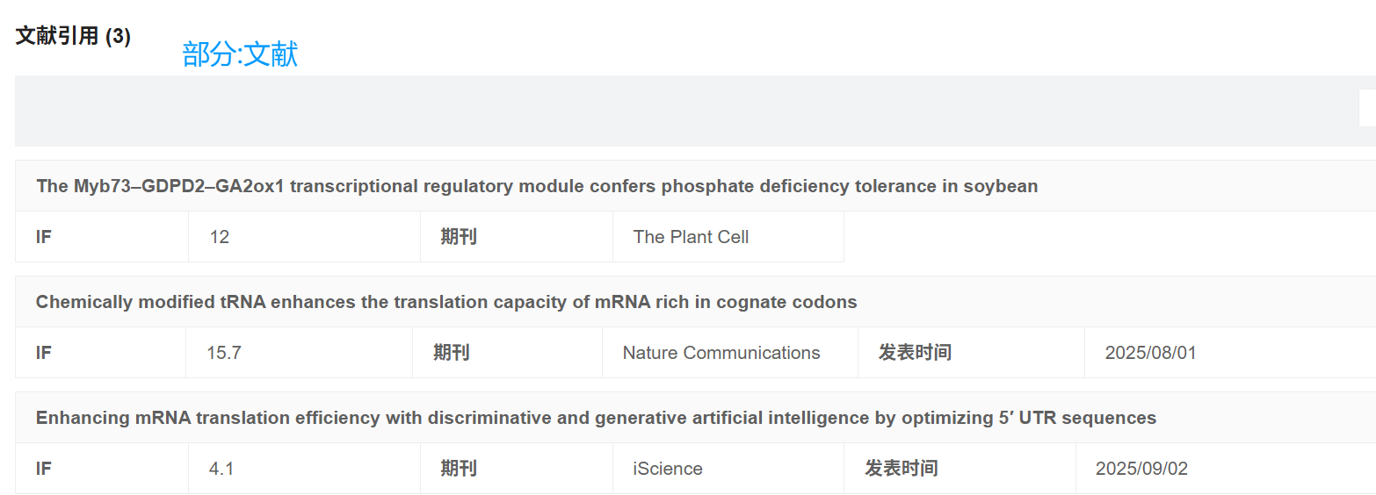
Task: Click the Nature Communications journal name
Action: 721,353
